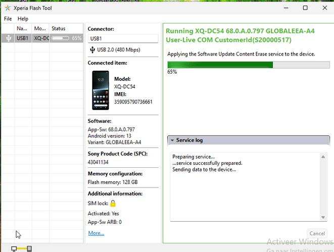Click the 65% status progress bar in the device row
Image resolution: width=334 pixels, height=252 pixels.
(x=60, y=38)
